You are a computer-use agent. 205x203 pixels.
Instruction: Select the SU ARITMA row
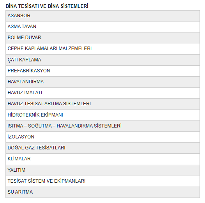pos(102,192)
